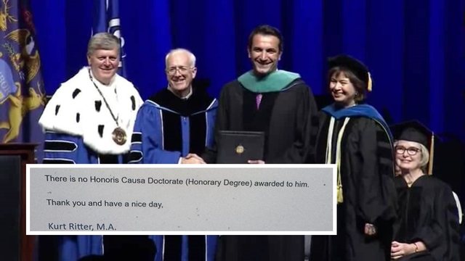
Task: Click the wooden podium at the left edge
Action: 16,202
